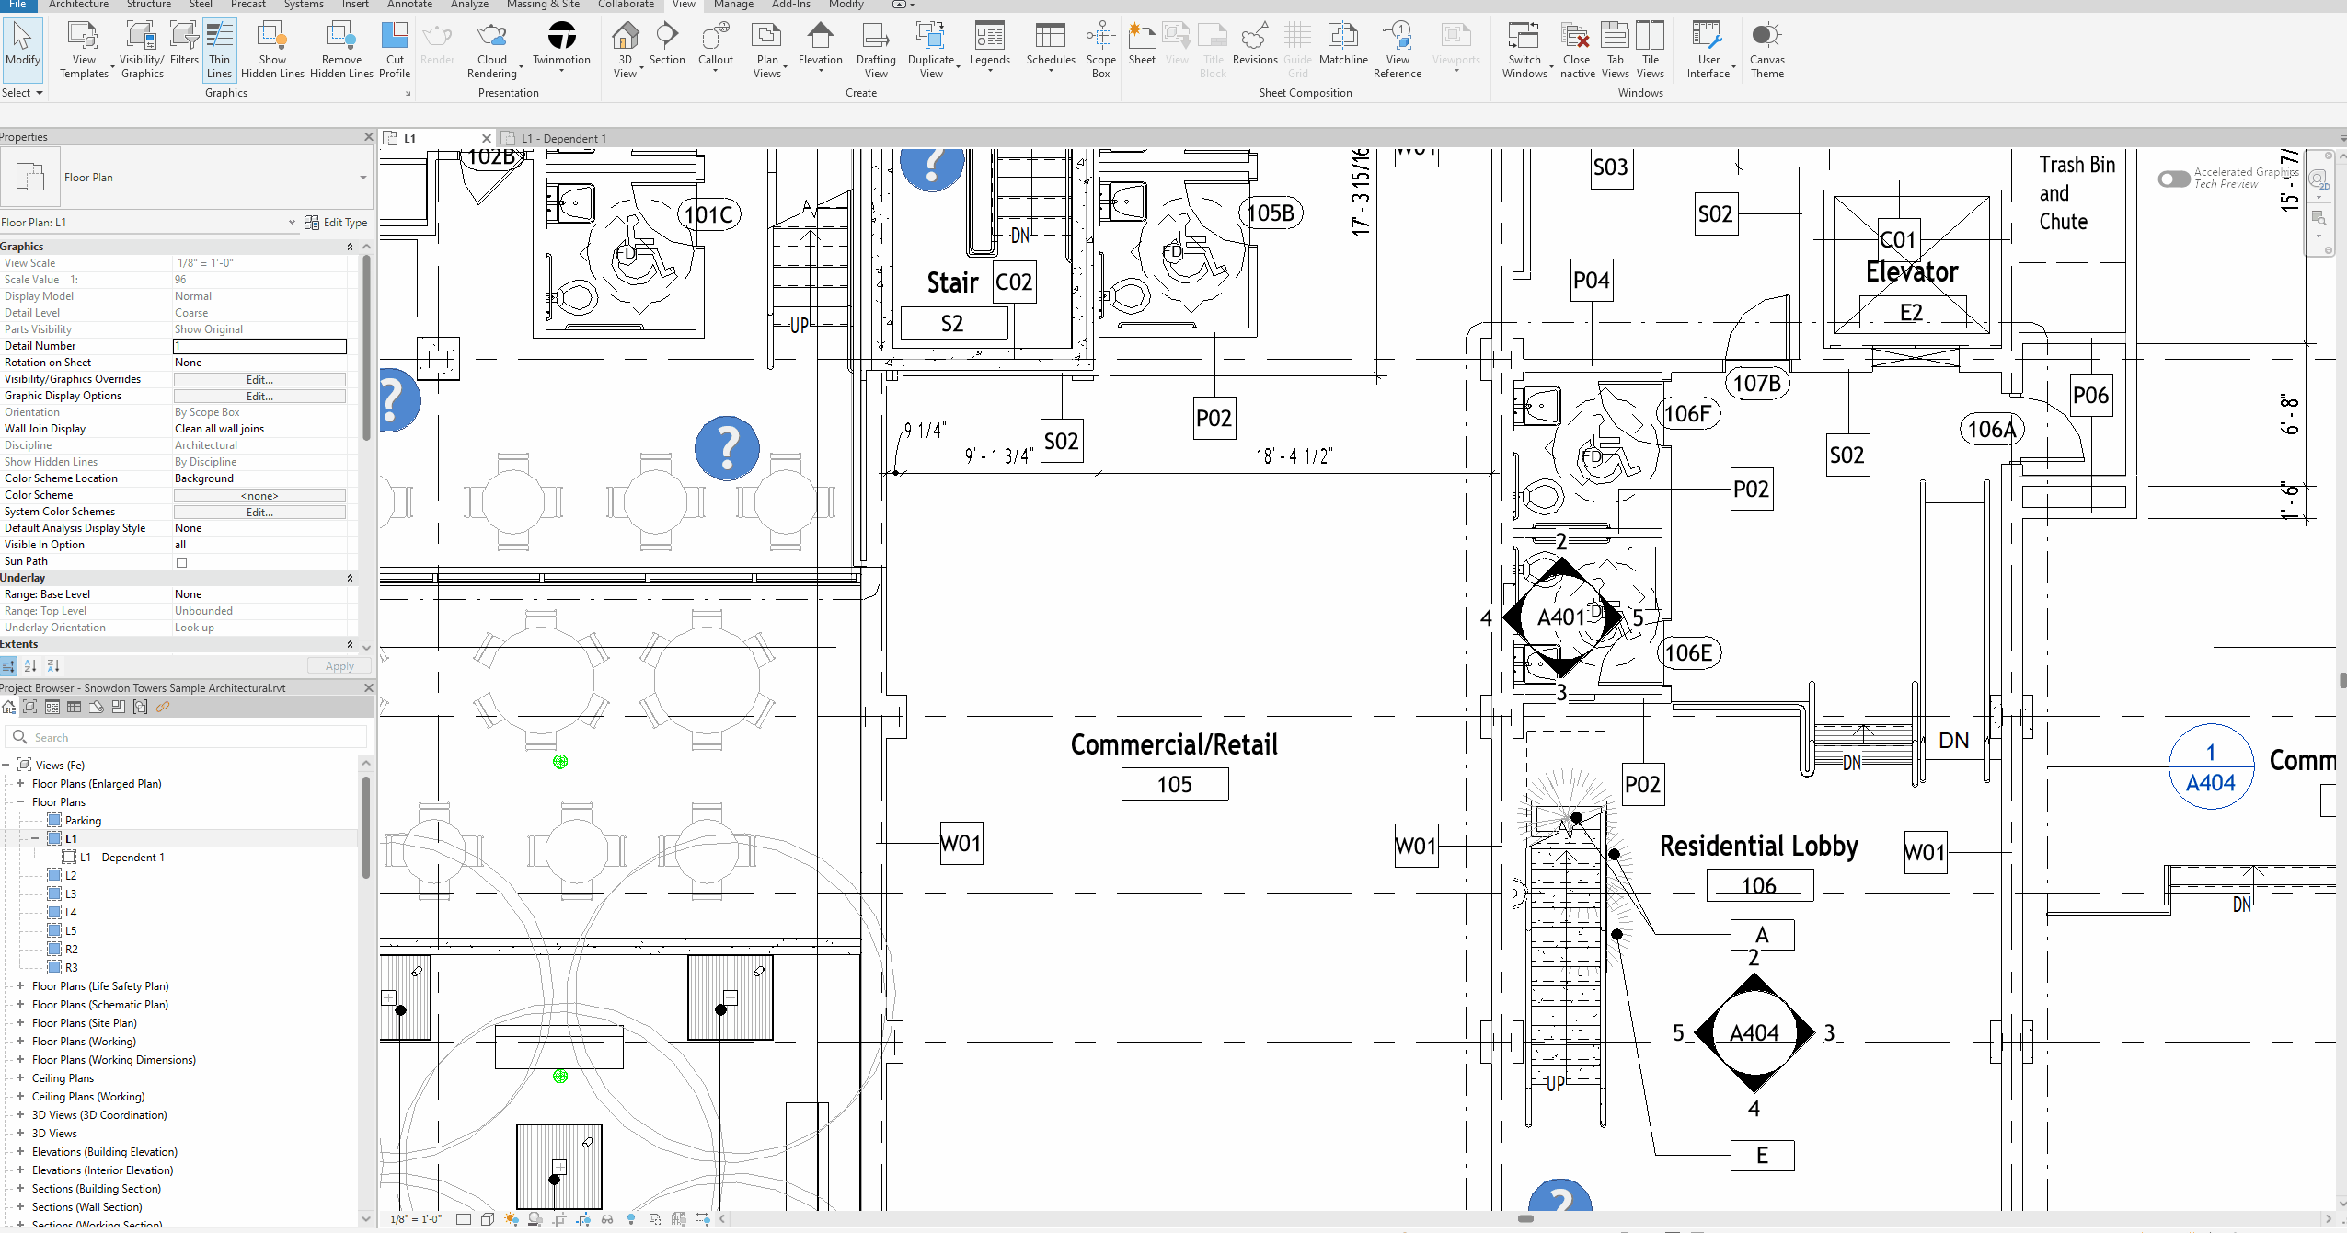
Task: Click the Search field in Project Browser
Action: coord(184,736)
